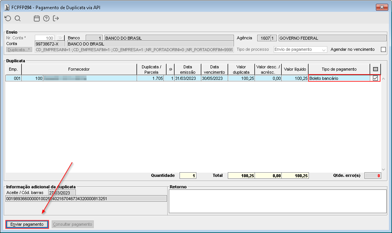Click the supplier code 100 cell

(33, 78)
